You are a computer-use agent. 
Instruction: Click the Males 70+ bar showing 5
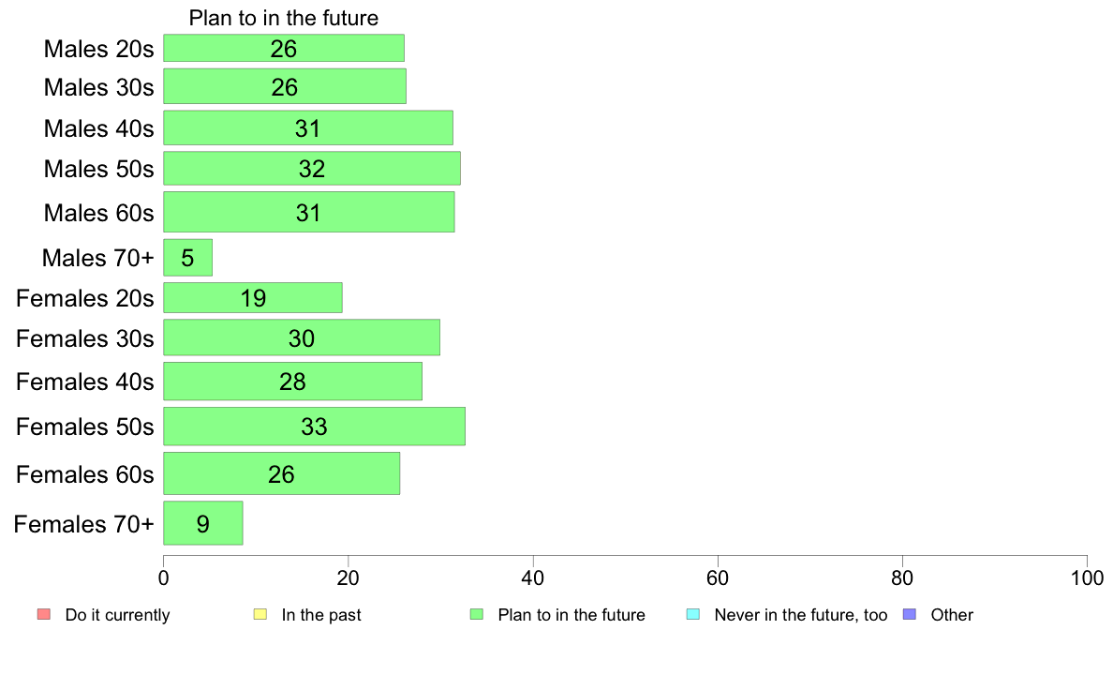188,257
